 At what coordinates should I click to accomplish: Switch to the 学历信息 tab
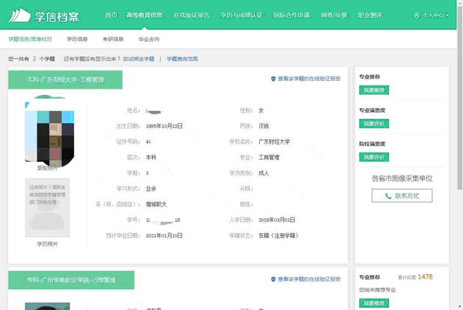(x=77, y=39)
